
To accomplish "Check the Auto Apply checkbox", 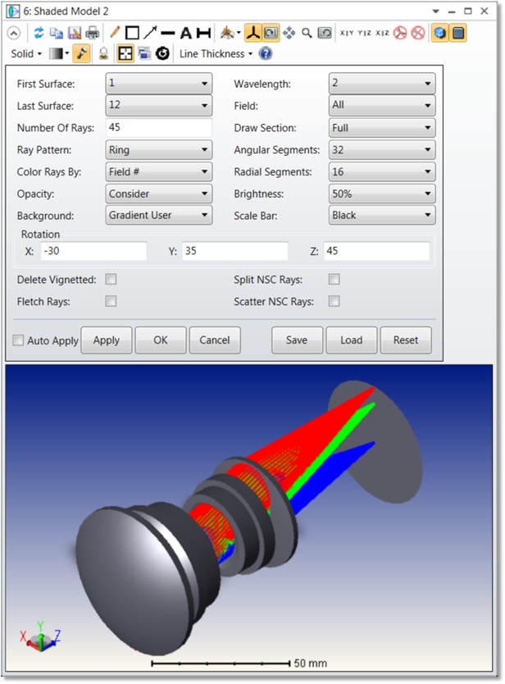I will (18, 340).
